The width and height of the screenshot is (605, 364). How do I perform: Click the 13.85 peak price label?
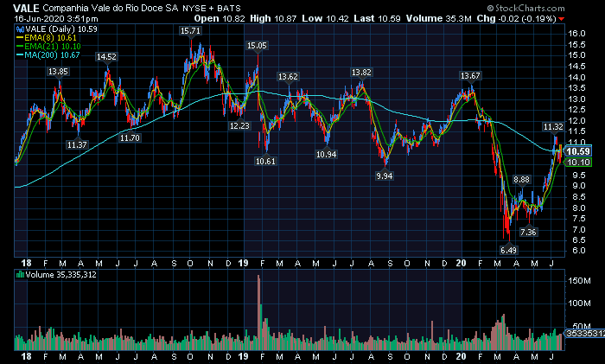(x=58, y=72)
